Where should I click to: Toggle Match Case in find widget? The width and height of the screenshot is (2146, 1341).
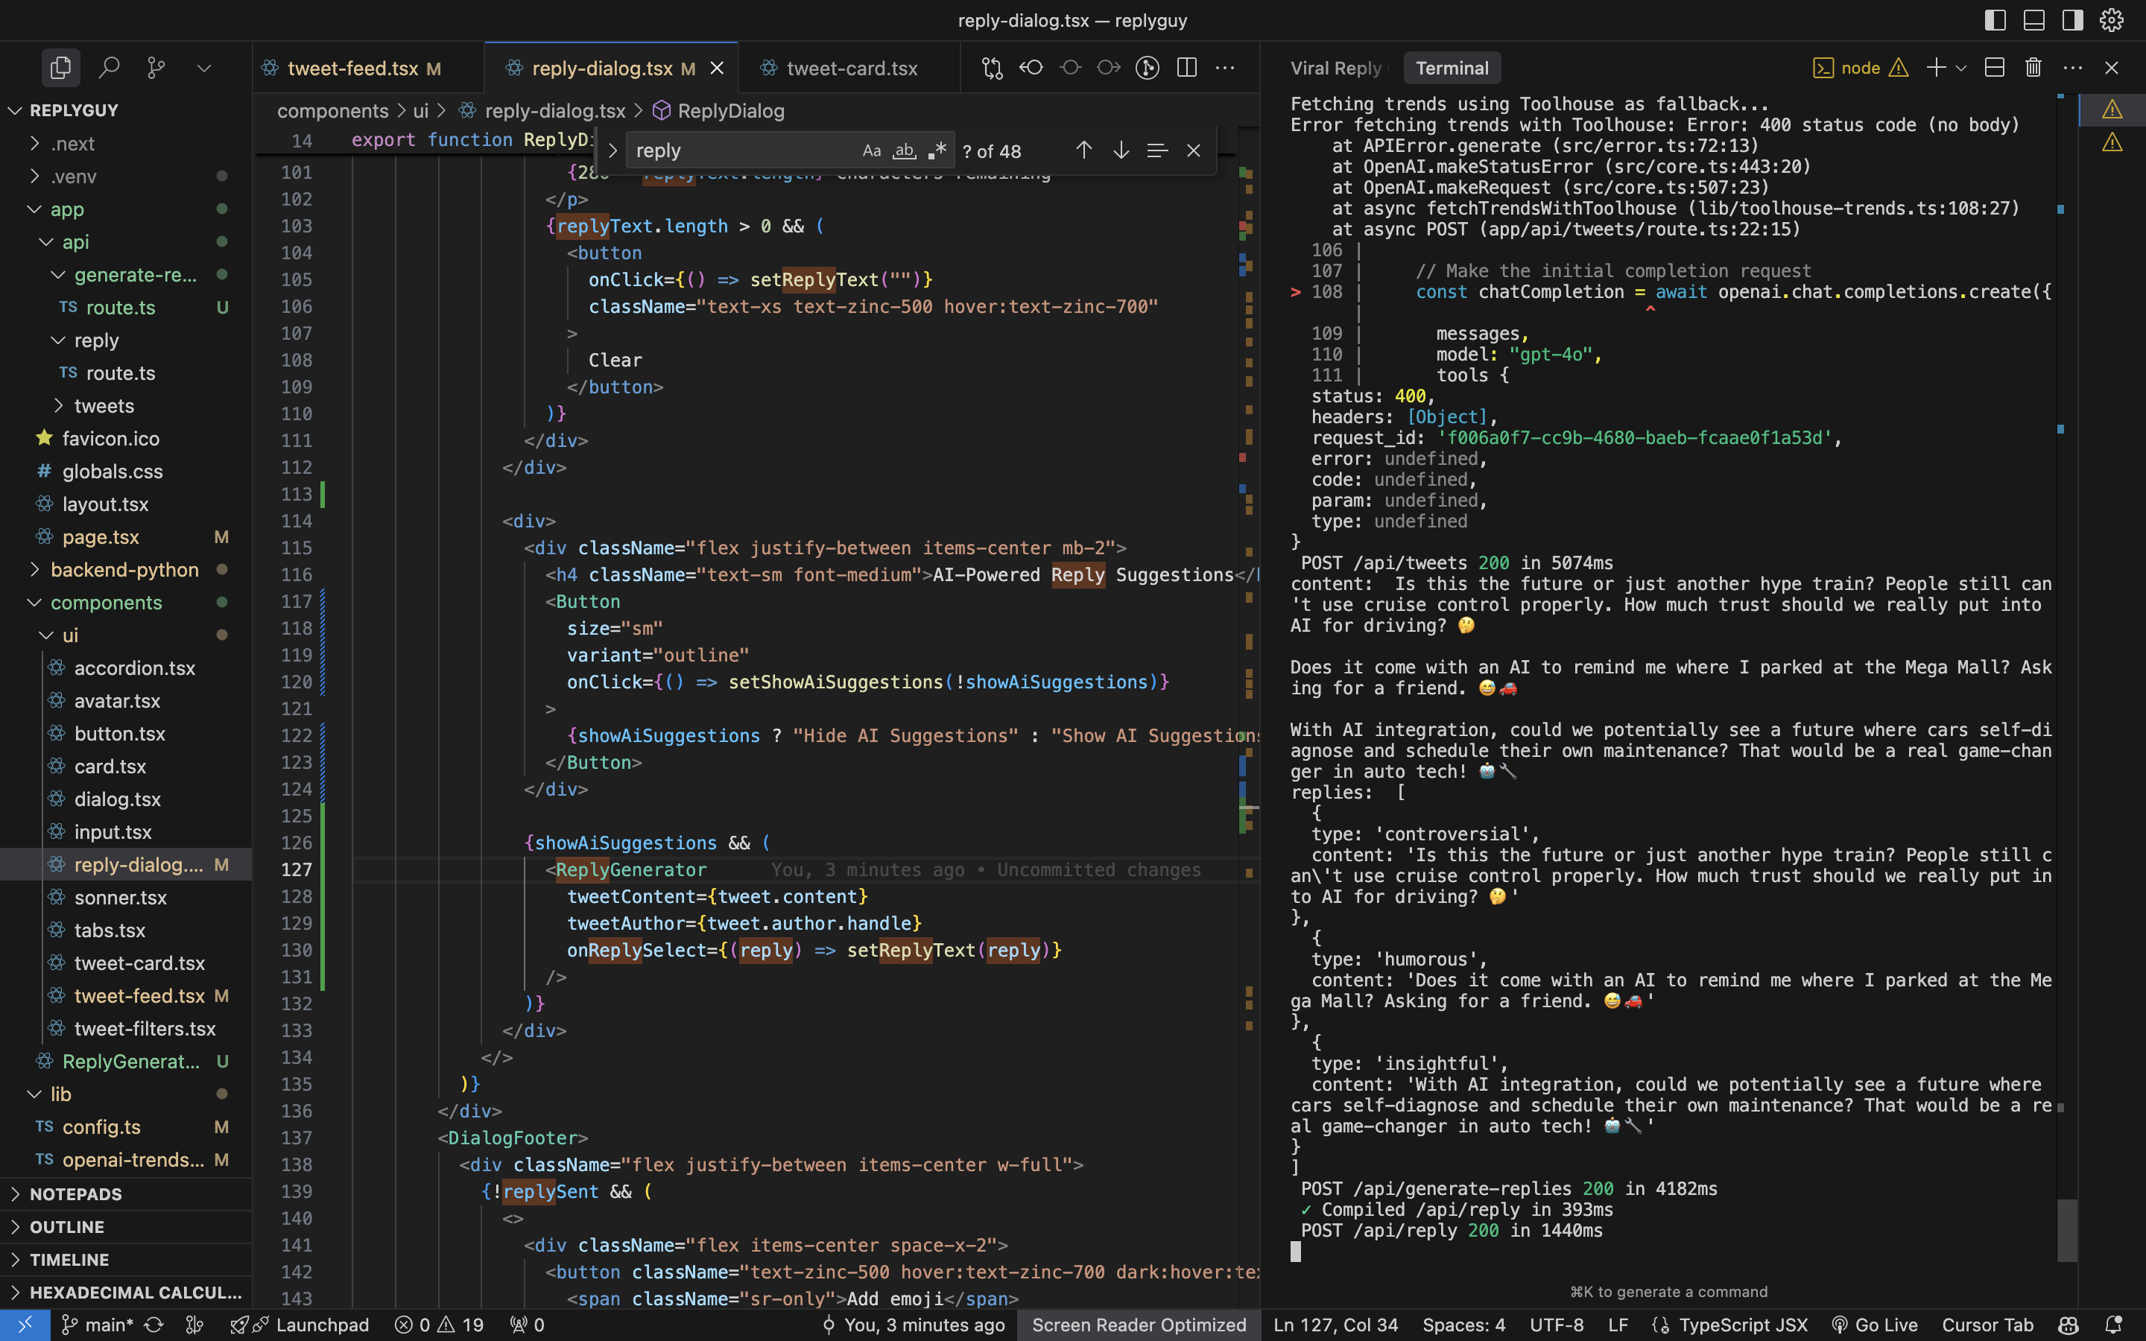click(x=872, y=150)
